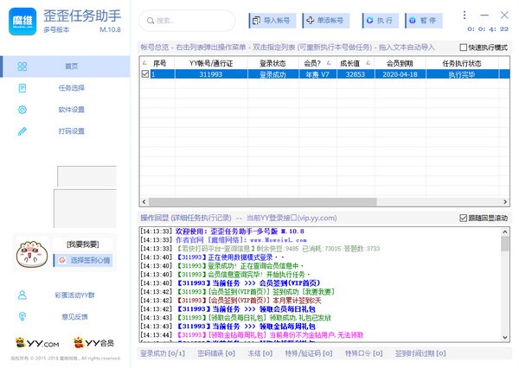
Task: Click the 任务选择 document icon
Action: click(22, 88)
